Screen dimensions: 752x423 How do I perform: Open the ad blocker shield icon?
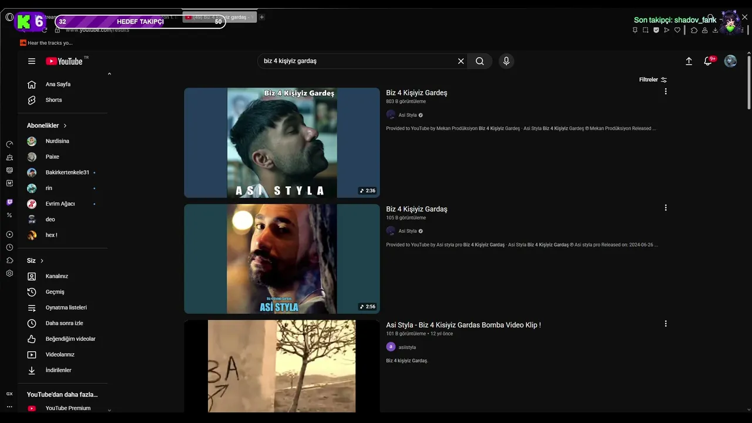[x=656, y=30]
